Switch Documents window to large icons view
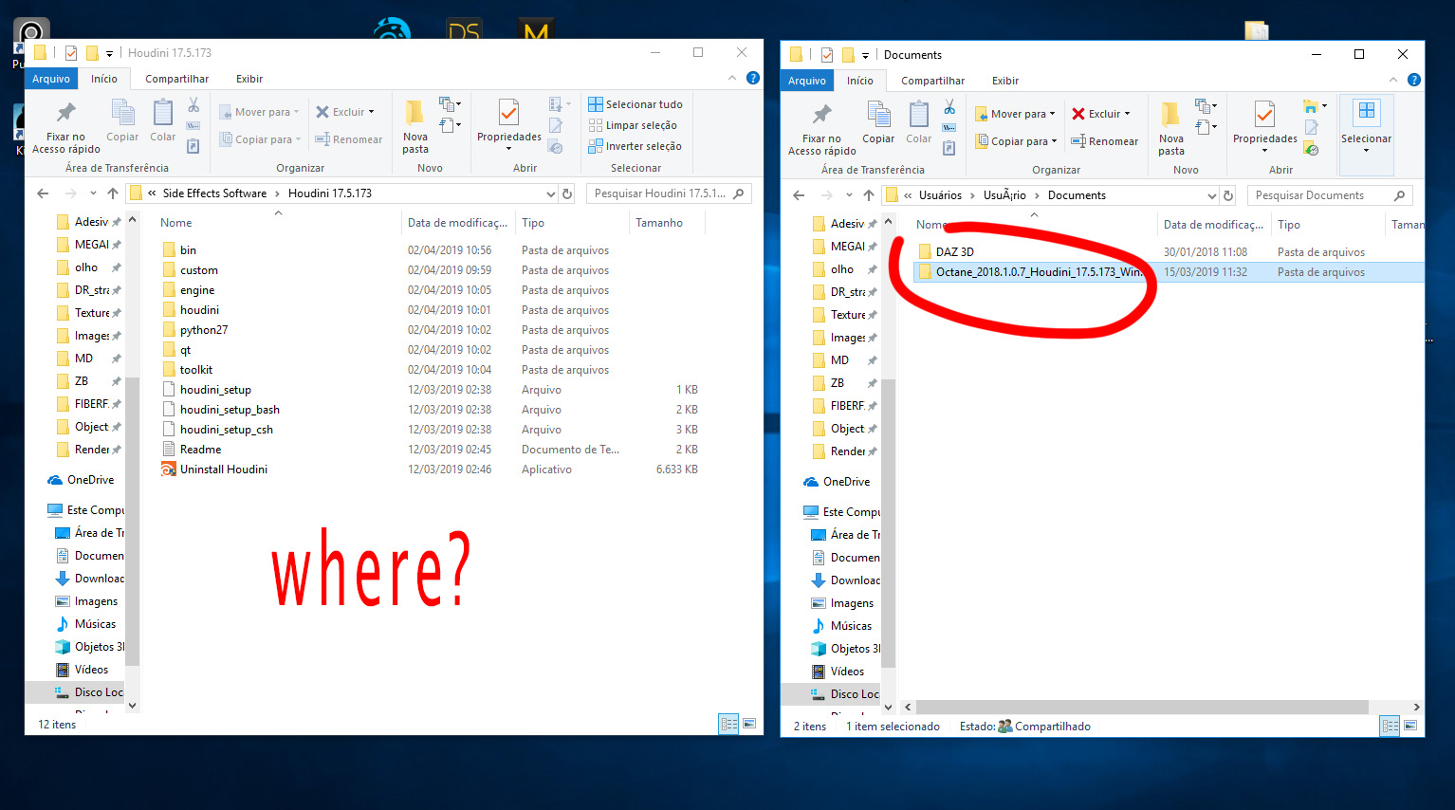This screenshot has width=1455, height=810. point(1410,726)
